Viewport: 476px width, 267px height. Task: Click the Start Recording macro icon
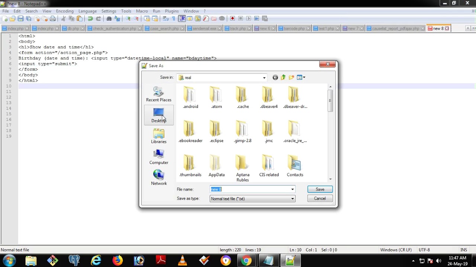click(232, 19)
